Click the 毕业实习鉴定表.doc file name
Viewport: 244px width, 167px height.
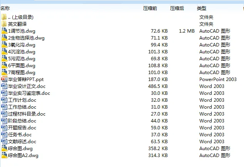click(x=29, y=93)
